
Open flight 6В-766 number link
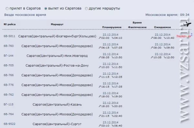click(9, 75)
